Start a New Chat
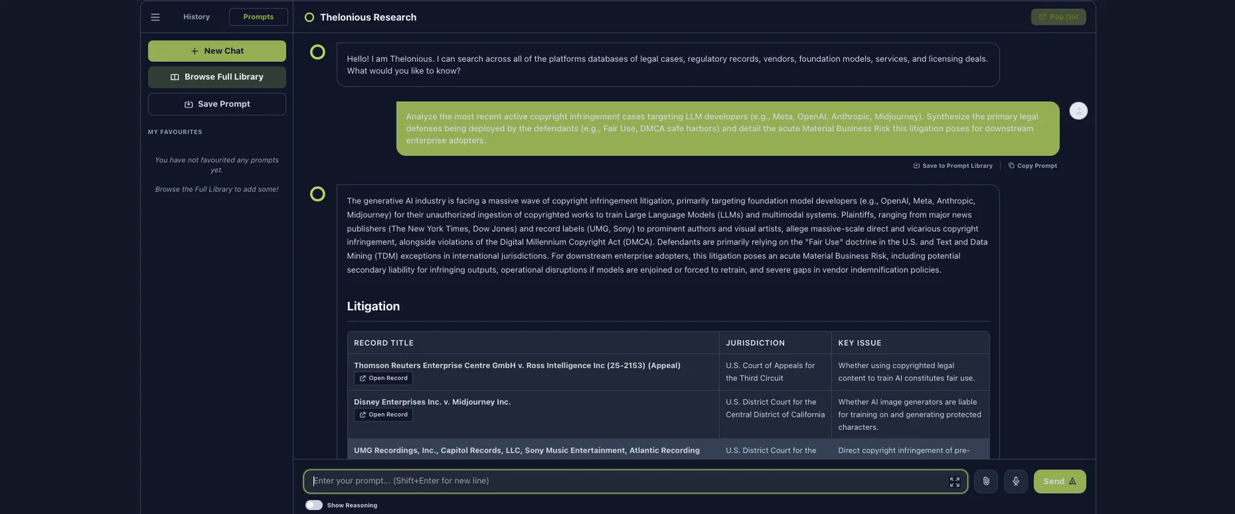This screenshot has height=514, width=1235. (217, 51)
